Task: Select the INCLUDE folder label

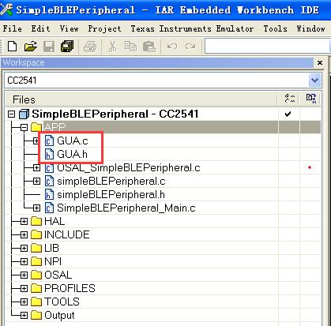Action: (67, 234)
